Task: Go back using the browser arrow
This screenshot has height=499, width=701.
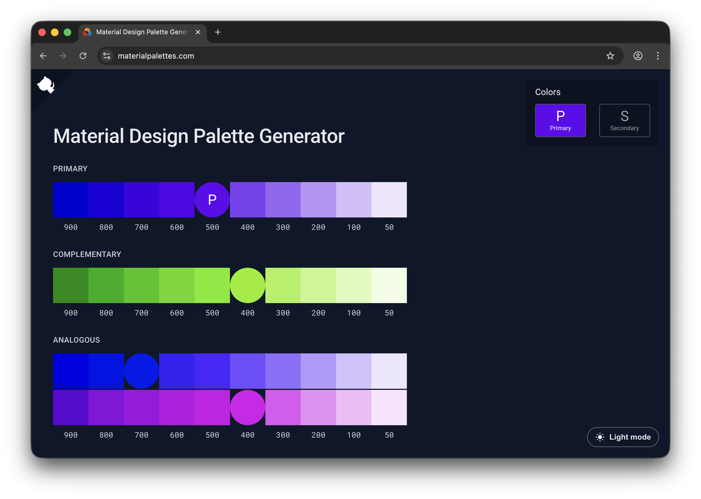Action: tap(43, 56)
